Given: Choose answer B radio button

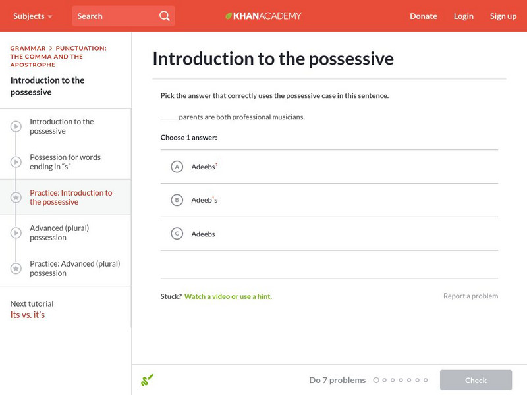Looking at the screenshot, I should tap(177, 200).
